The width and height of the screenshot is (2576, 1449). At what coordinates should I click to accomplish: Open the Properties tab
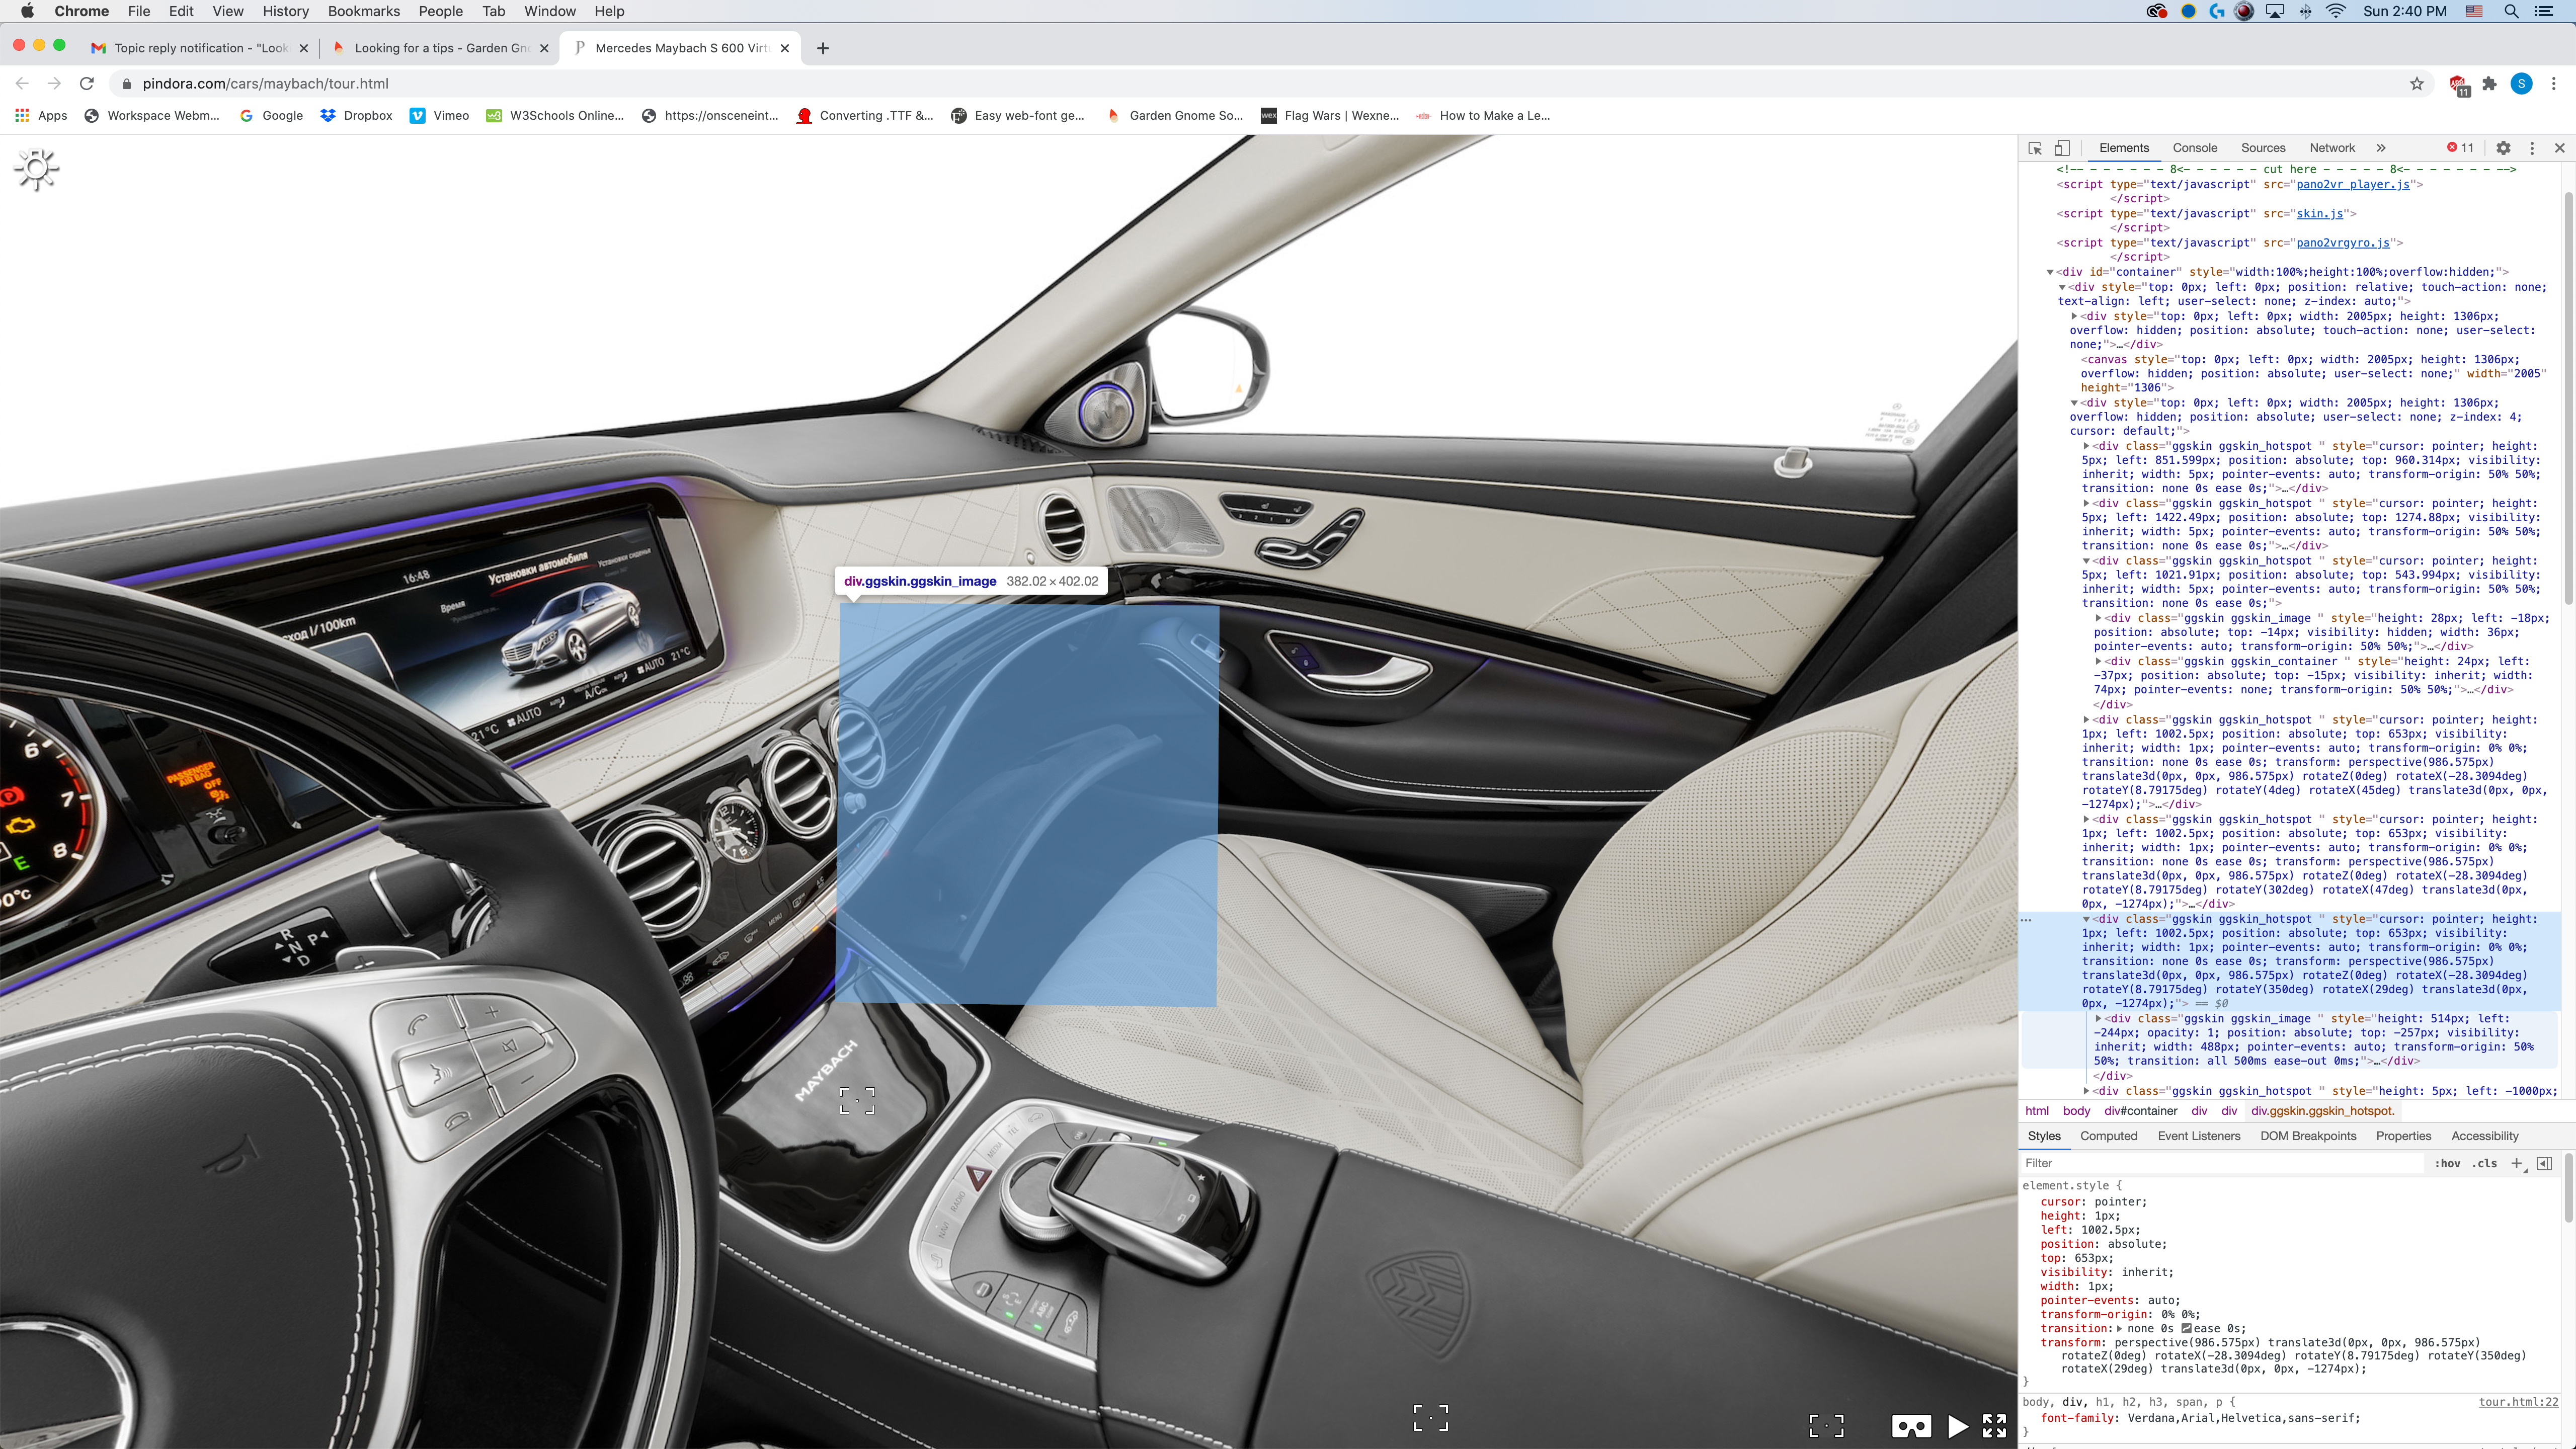click(2403, 1136)
